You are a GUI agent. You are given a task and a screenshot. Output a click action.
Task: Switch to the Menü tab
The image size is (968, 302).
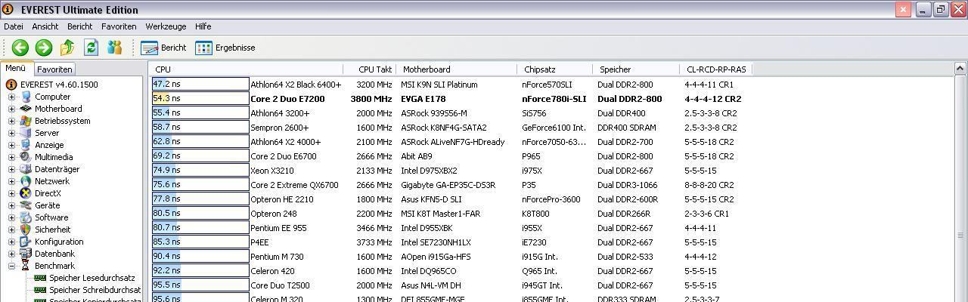pyautogui.click(x=16, y=68)
